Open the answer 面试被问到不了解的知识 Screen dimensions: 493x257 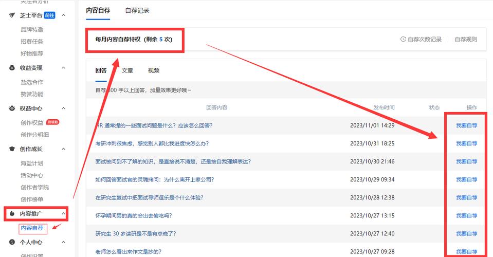173,161
